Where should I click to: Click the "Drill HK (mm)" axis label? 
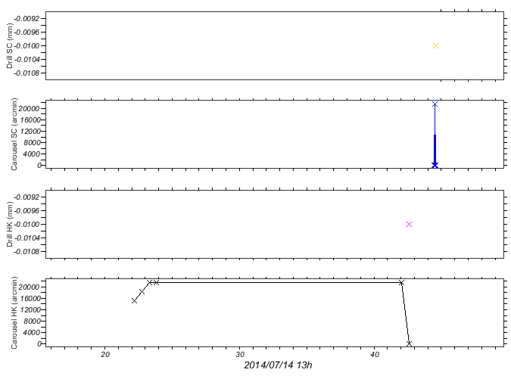pos(9,224)
